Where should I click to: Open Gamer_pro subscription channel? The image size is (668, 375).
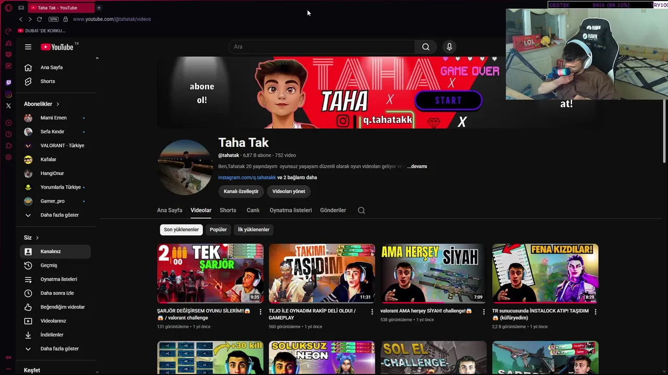(55, 201)
